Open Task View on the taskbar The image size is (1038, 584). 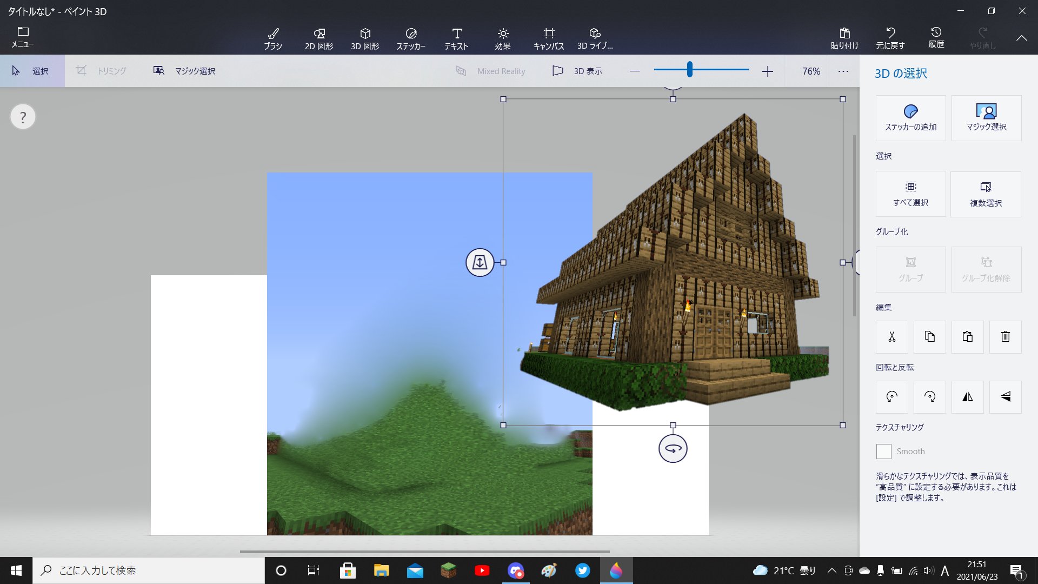(314, 570)
